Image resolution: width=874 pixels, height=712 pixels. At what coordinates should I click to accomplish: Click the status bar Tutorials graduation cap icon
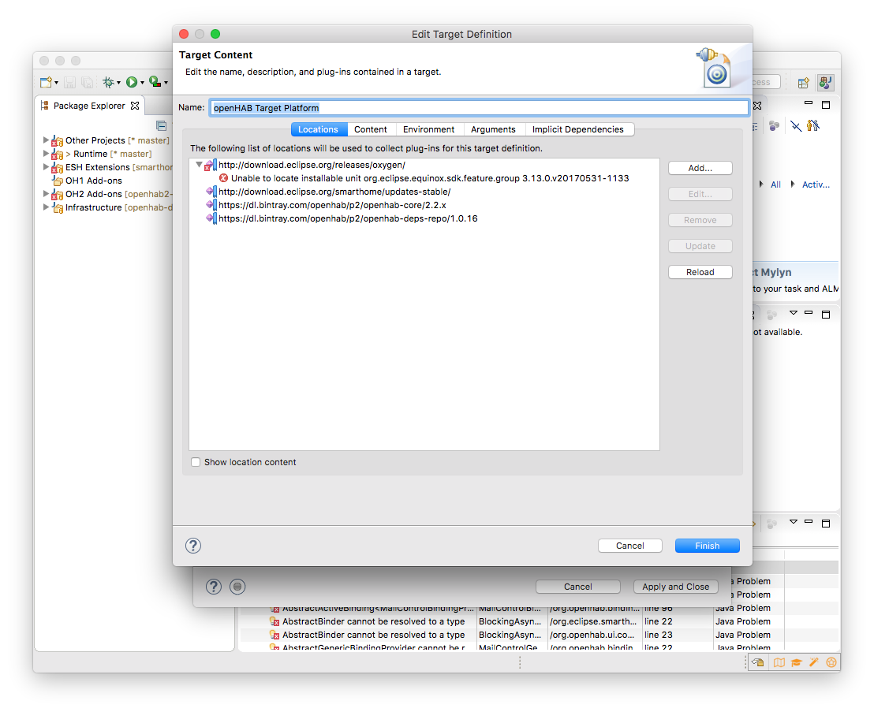coord(796,662)
